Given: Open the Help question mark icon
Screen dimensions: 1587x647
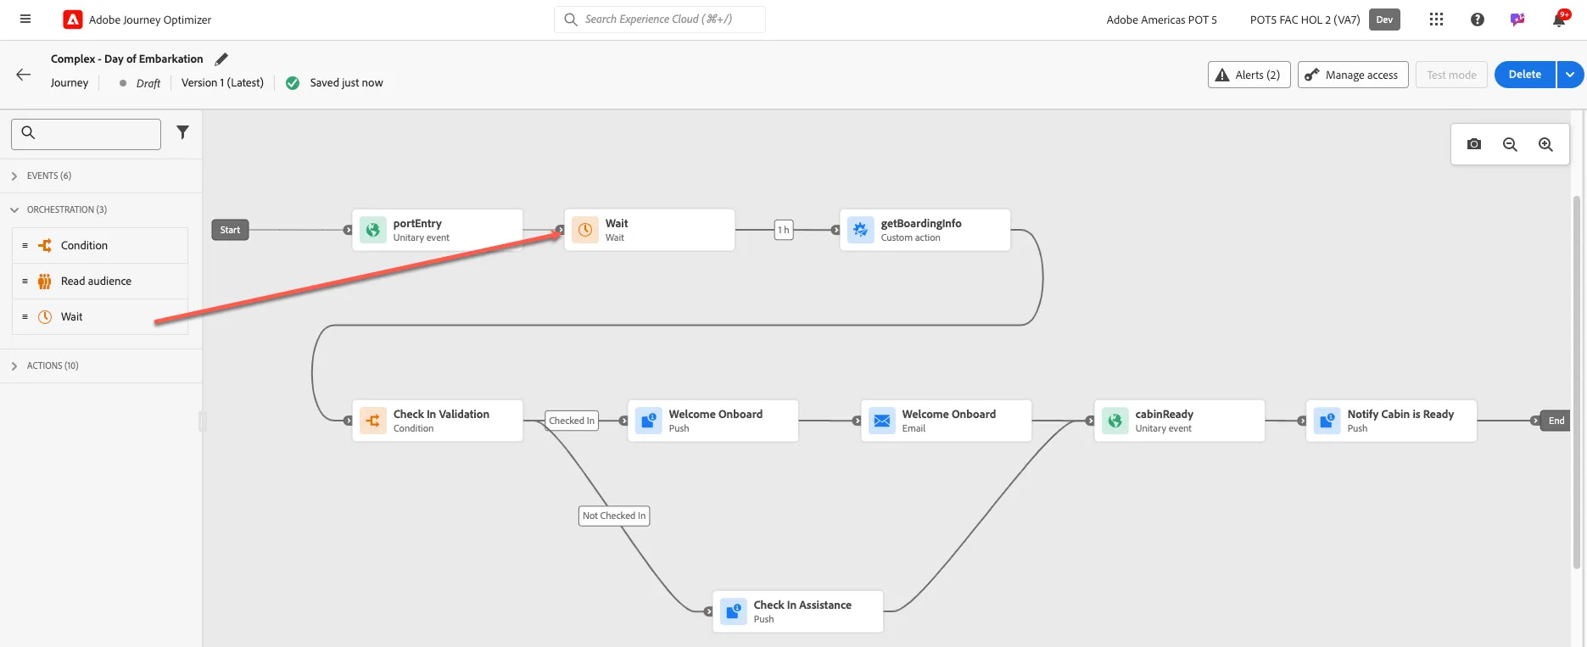Looking at the screenshot, I should pyautogui.click(x=1478, y=20).
